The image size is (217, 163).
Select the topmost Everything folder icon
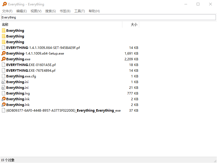point(4,30)
